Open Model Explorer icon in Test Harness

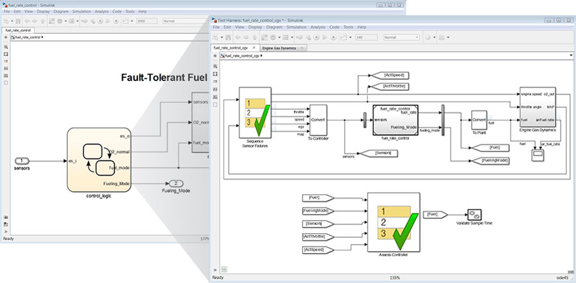click(285, 38)
